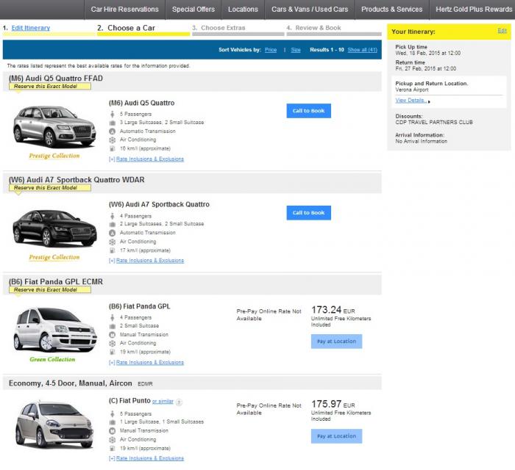Screen dimensions: 515x470
Task: Open the 'or similar' link for Fiat Punto
Action: pos(163,402)
